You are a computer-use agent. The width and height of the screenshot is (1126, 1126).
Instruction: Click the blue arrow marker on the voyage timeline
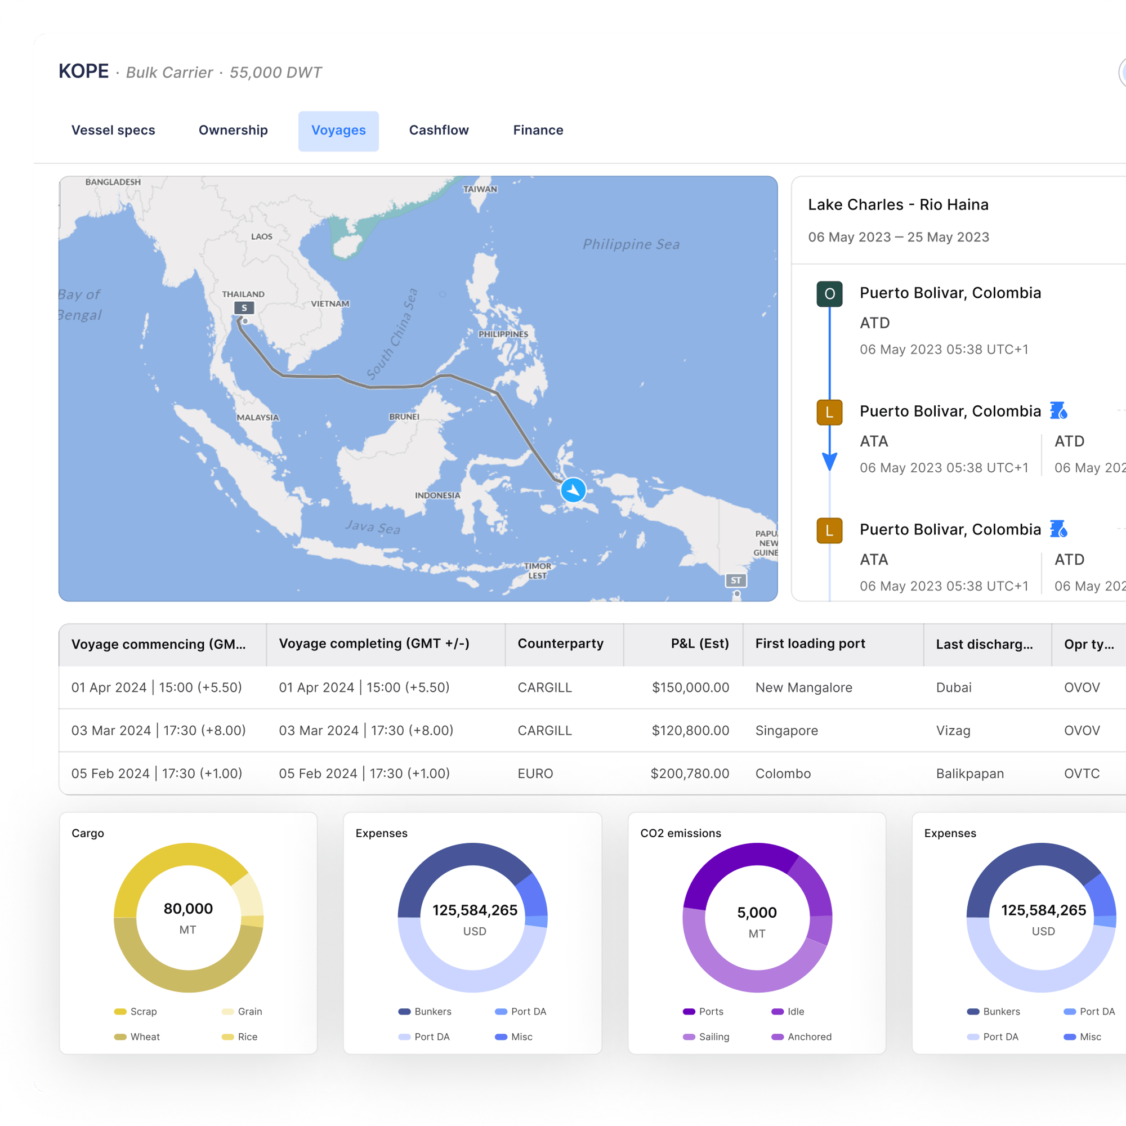(x=829, y=461)
